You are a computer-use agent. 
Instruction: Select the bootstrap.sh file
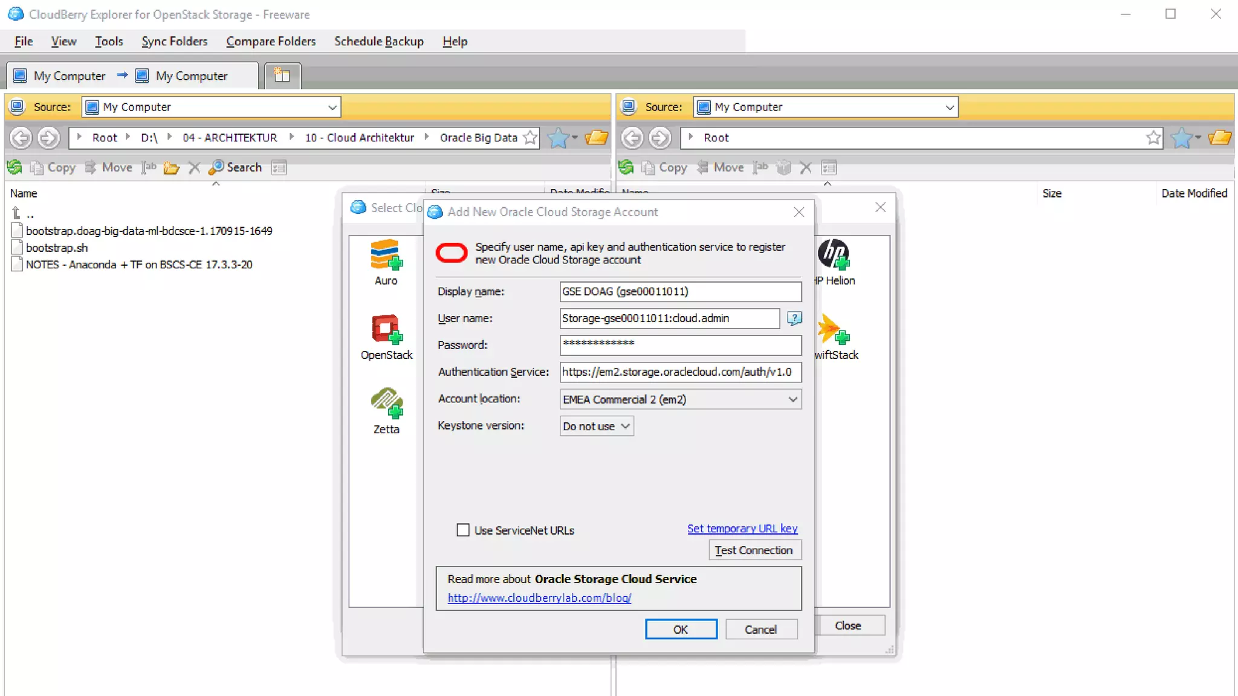57,248
